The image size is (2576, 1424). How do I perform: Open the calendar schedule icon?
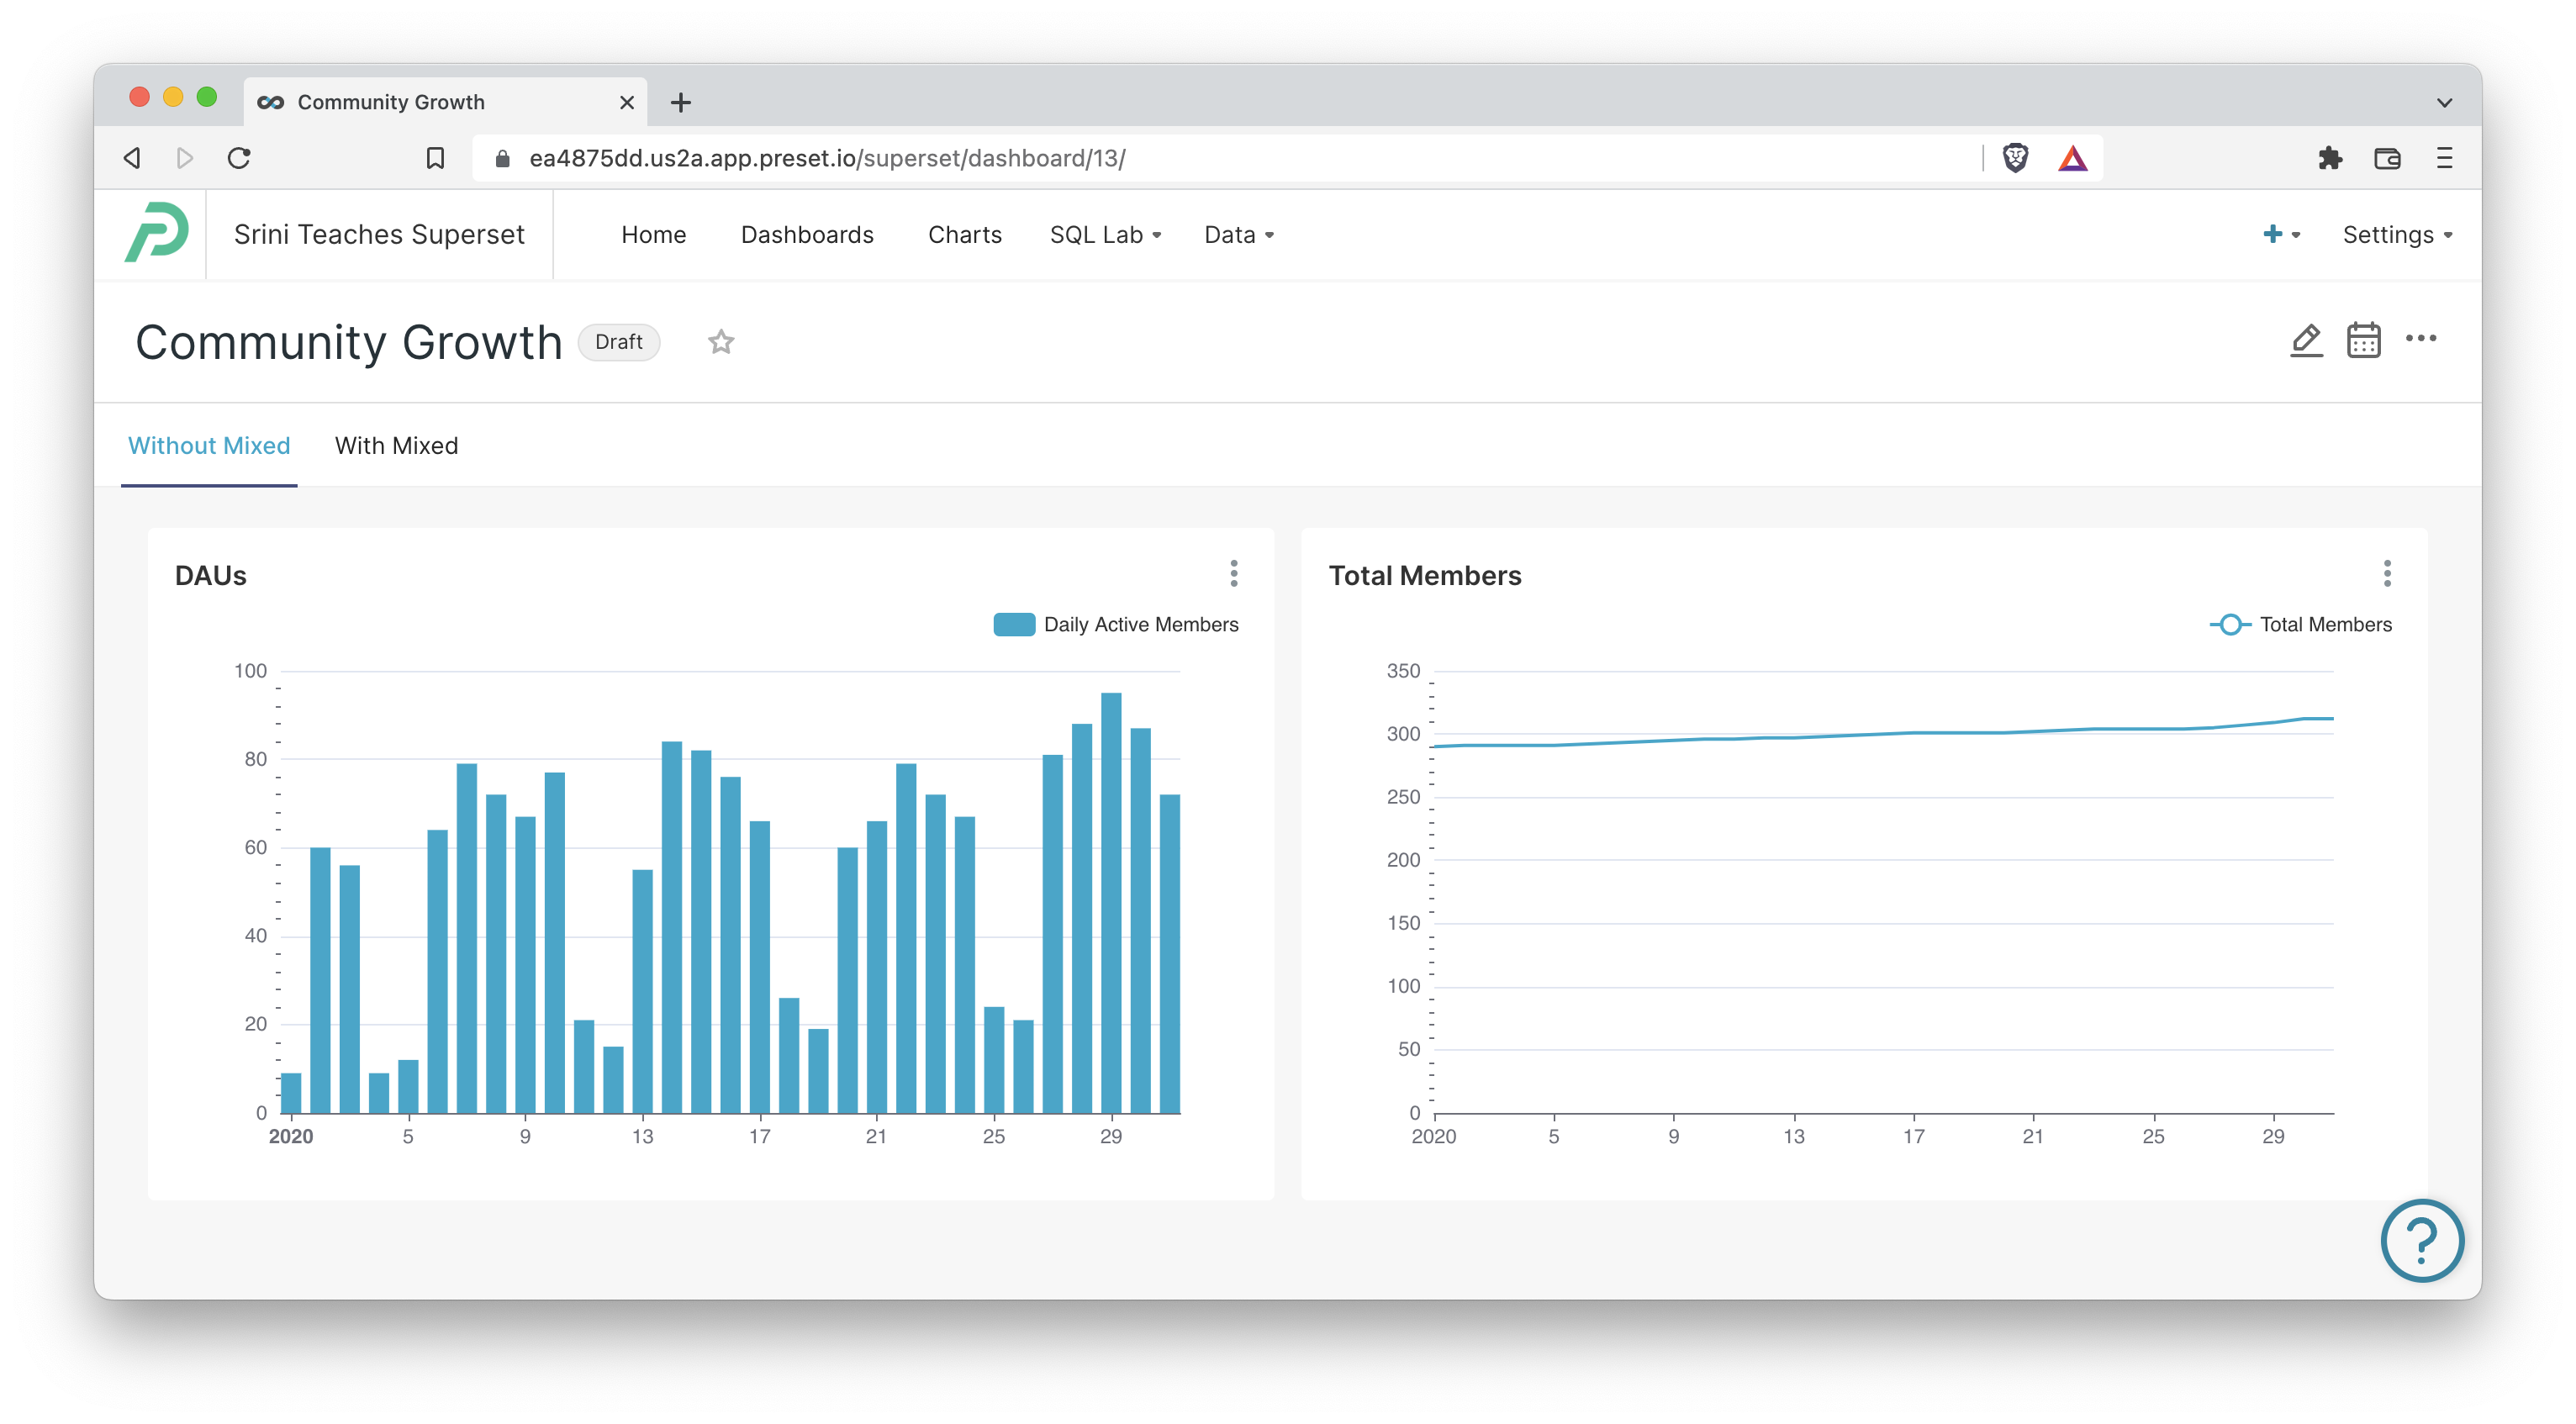pyautogui.click(x=2363, y=340)
